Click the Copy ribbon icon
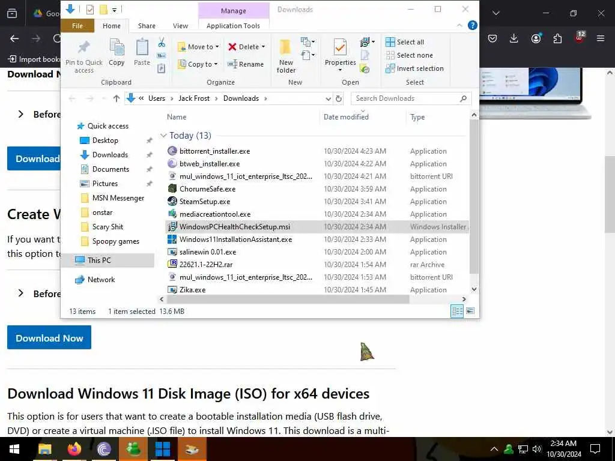 (117, 48)
